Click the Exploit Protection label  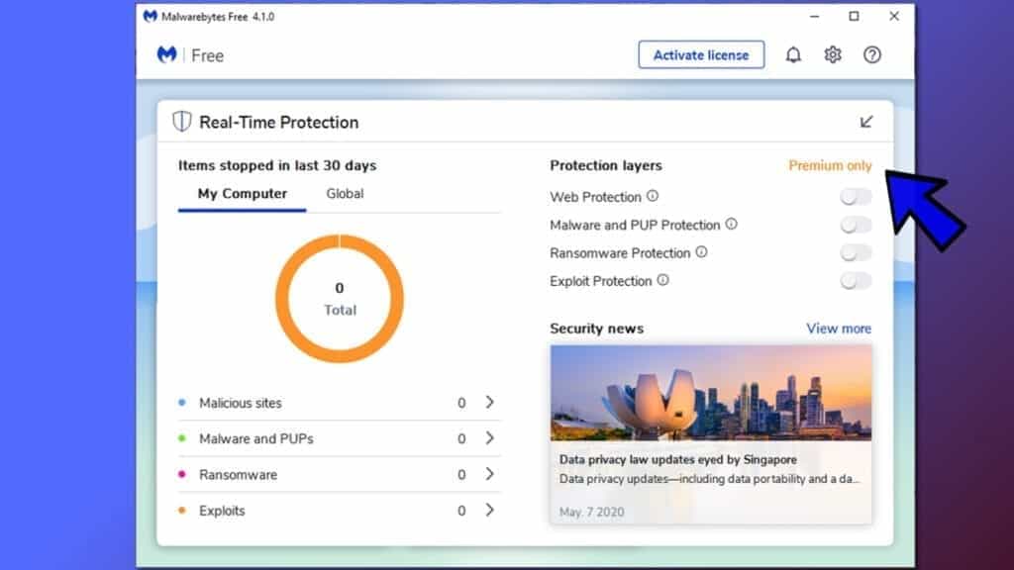(x=601, y=281)
